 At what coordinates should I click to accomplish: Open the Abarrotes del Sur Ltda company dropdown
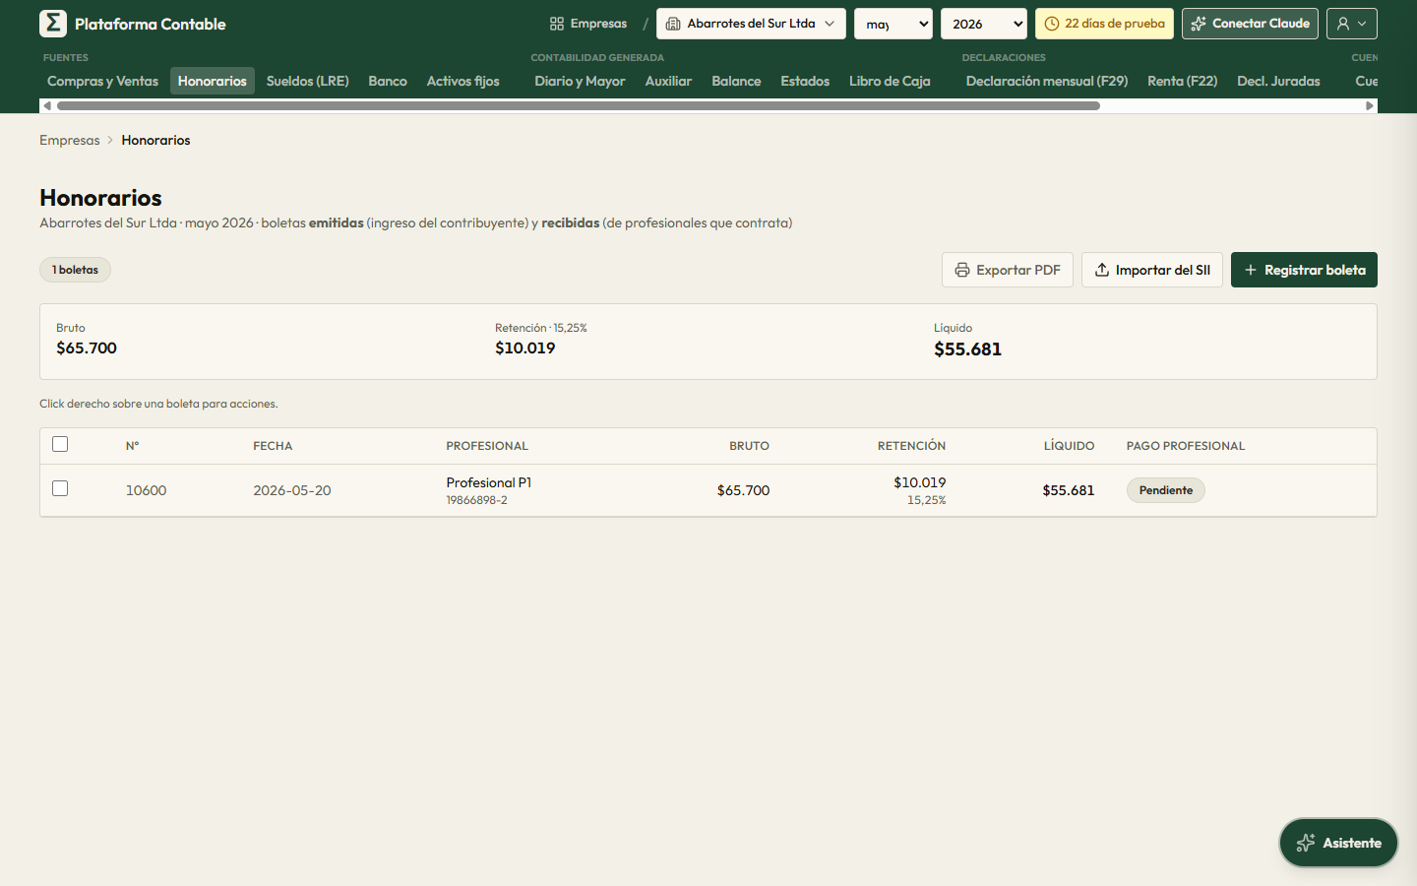751,24
